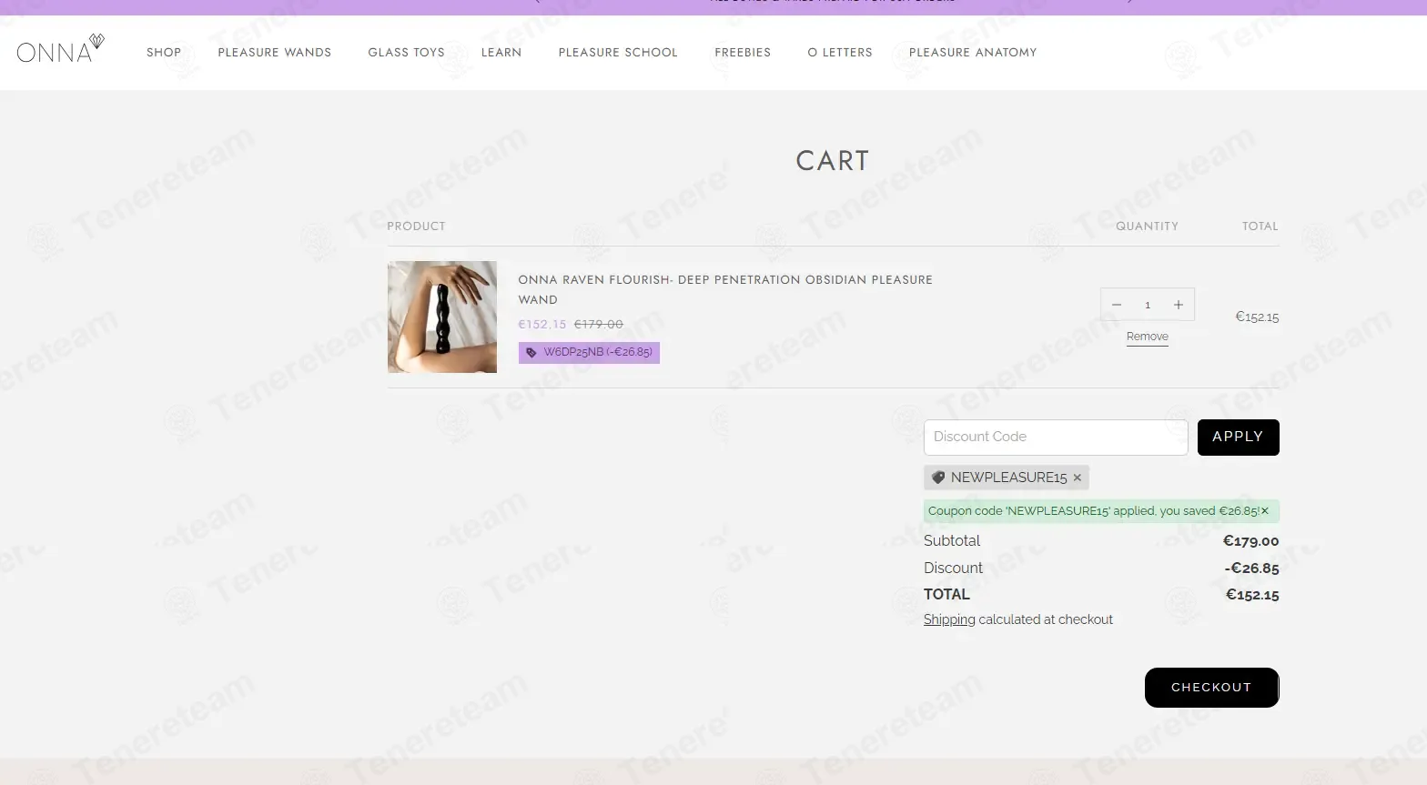Click the ONNA logo
This screenshot has height=785, width=1427.
click(x=60, y=50)
